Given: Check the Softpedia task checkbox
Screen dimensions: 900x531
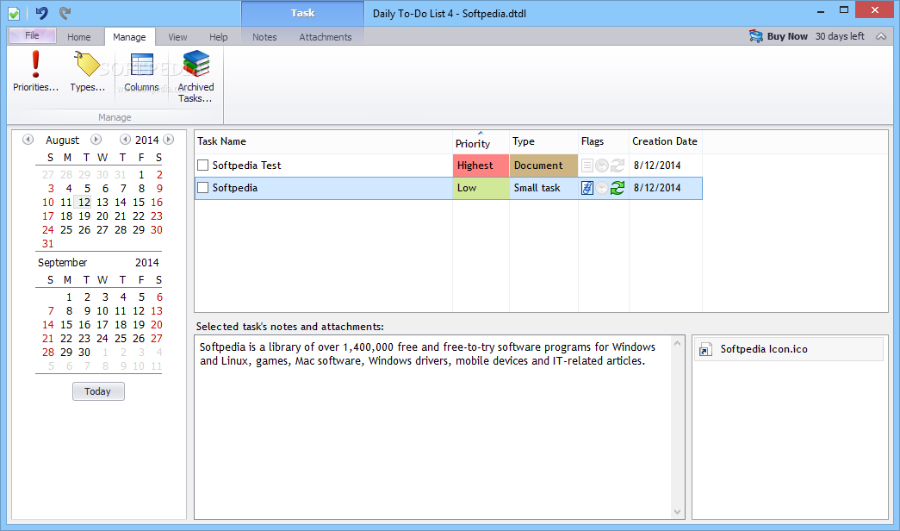Looking at the screenshot, I should click(x=202, y=188).
